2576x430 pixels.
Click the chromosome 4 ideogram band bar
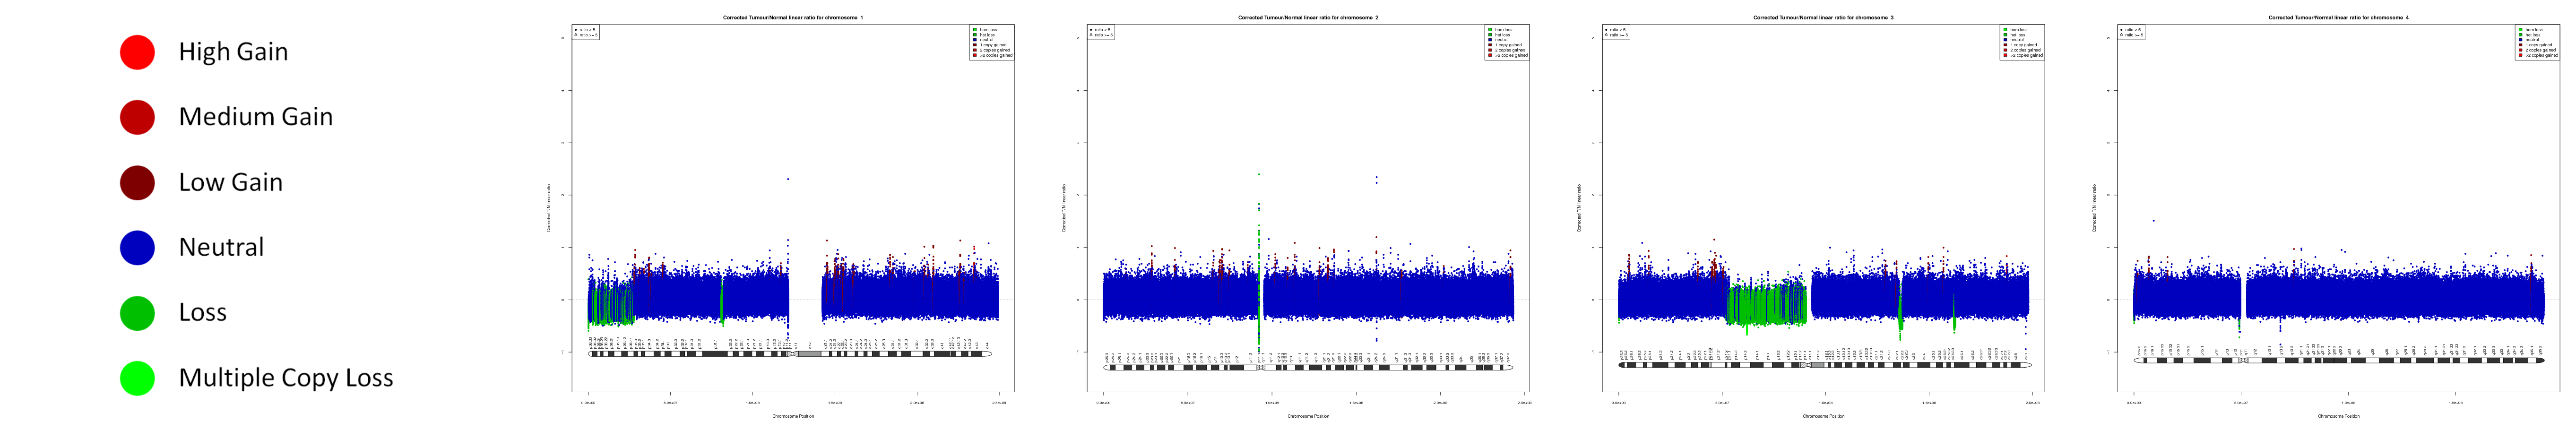pyautogui.click(x=2339, y=360)
